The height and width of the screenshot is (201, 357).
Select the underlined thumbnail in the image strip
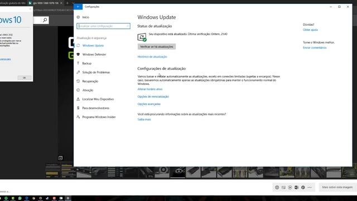pyautogui.click(x=178, y=172)
